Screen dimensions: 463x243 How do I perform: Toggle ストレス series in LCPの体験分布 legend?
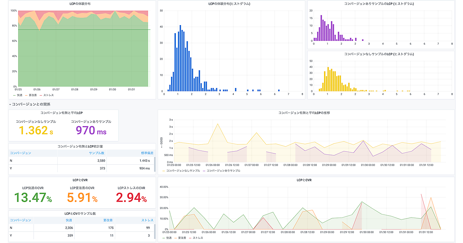(x=48, y=95)
